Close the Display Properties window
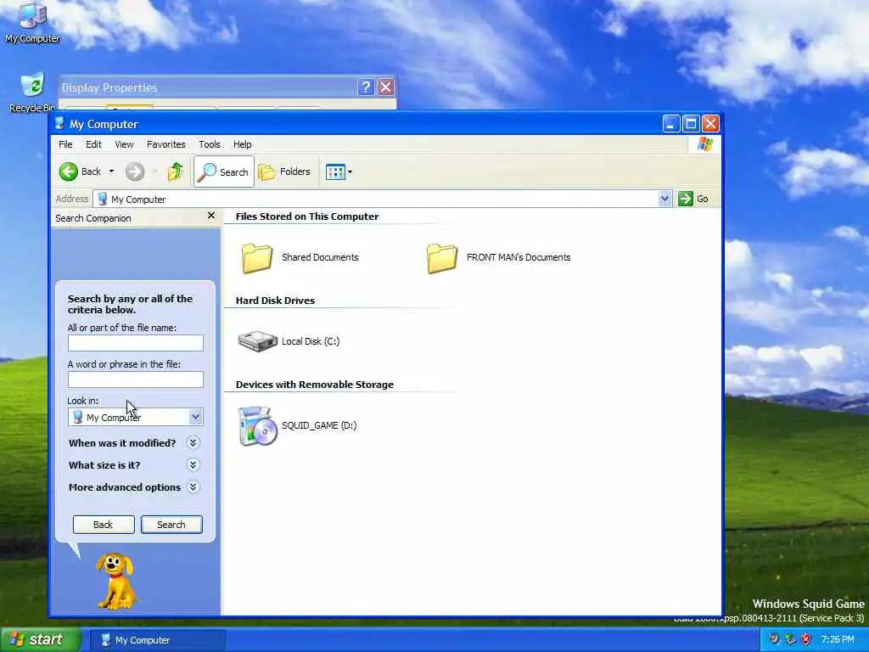The width and height of the screenshot is (869, 652). (x=386, y=87)
